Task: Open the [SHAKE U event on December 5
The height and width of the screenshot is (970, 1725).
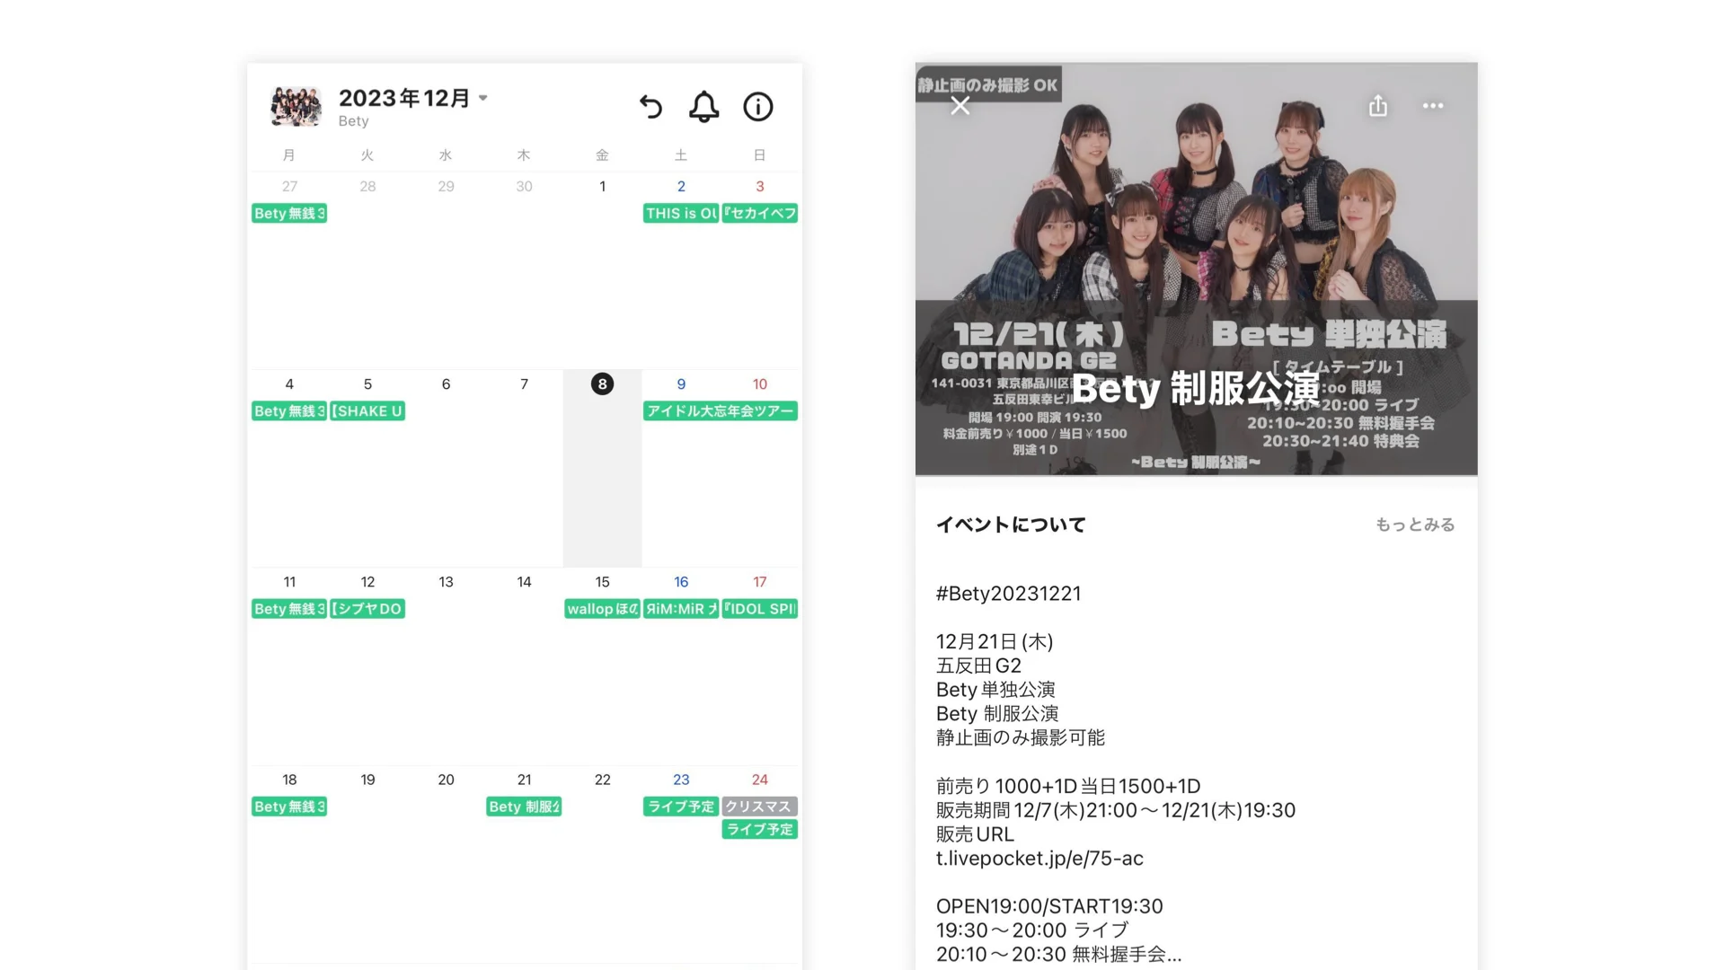Action: click(367, 410)
